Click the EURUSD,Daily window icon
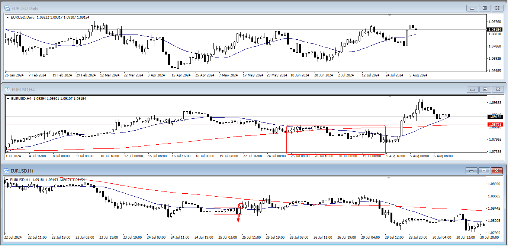Image resolution: width=508 pixels, height=246 pixels. (x=7, y=8)
